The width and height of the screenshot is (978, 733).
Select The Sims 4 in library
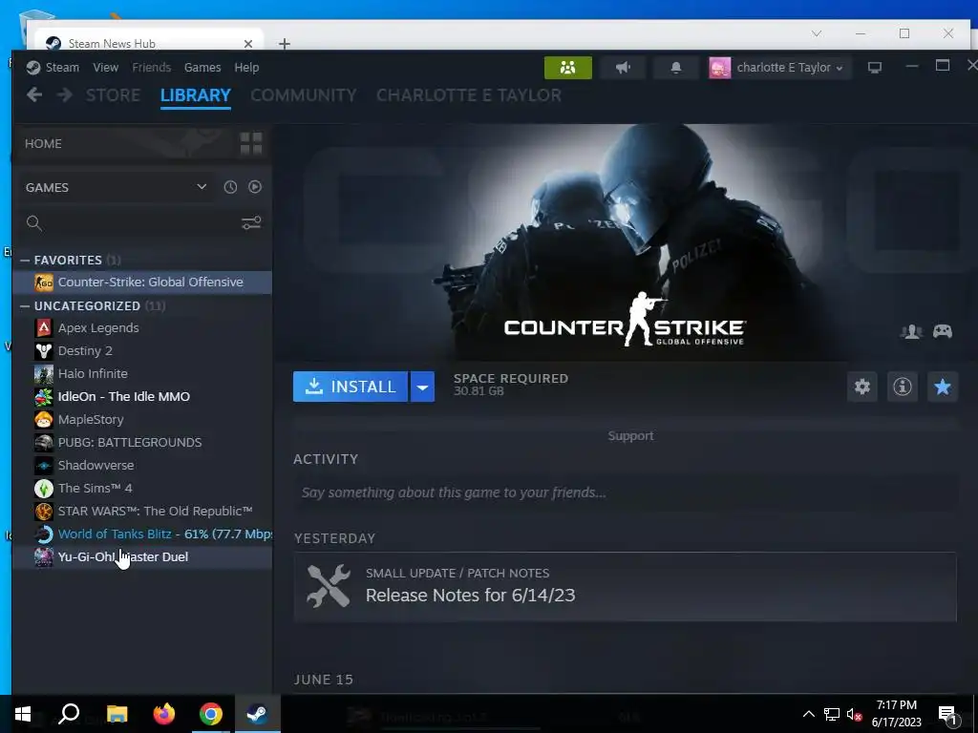tap(142, 488)
